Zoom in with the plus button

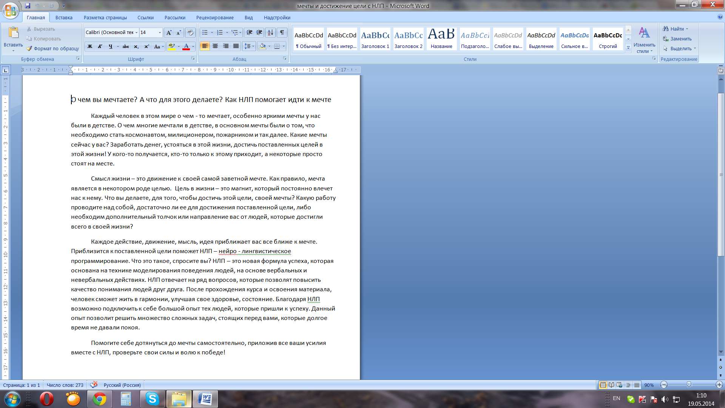point(719,385)
